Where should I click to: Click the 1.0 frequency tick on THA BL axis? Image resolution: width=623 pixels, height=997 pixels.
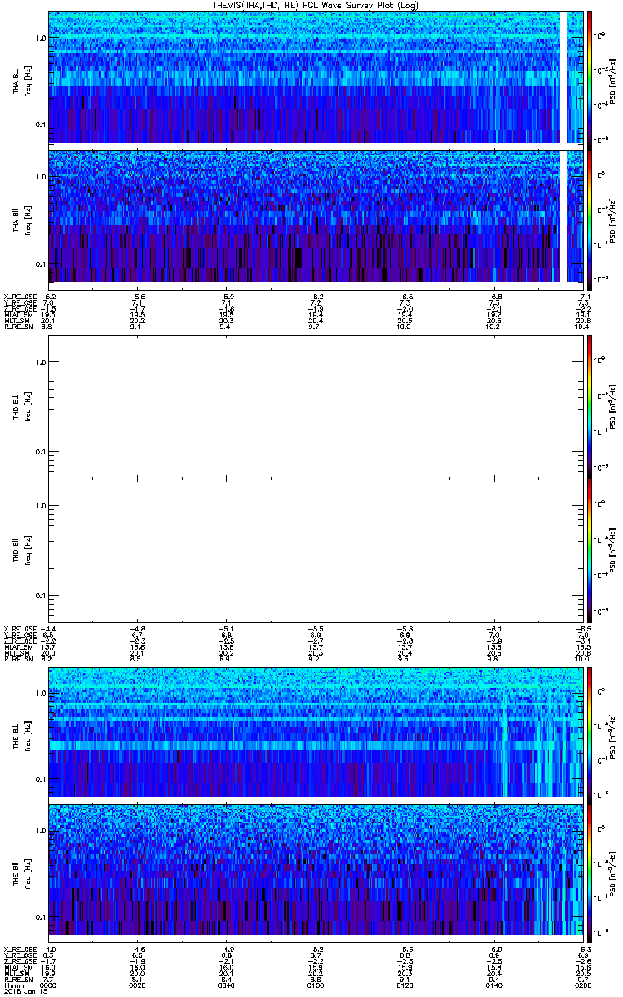click(x=41, y=38)
